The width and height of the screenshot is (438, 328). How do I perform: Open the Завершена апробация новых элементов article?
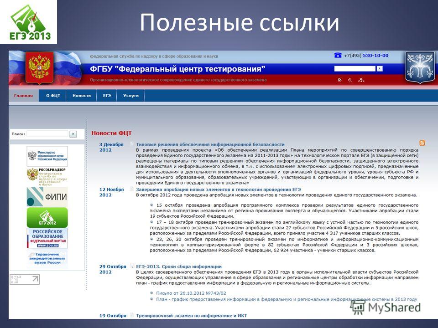click(219, 190)
